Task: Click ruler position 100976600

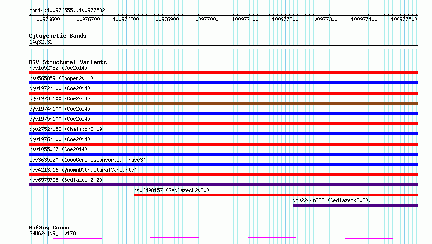Action: coord(47,19)
